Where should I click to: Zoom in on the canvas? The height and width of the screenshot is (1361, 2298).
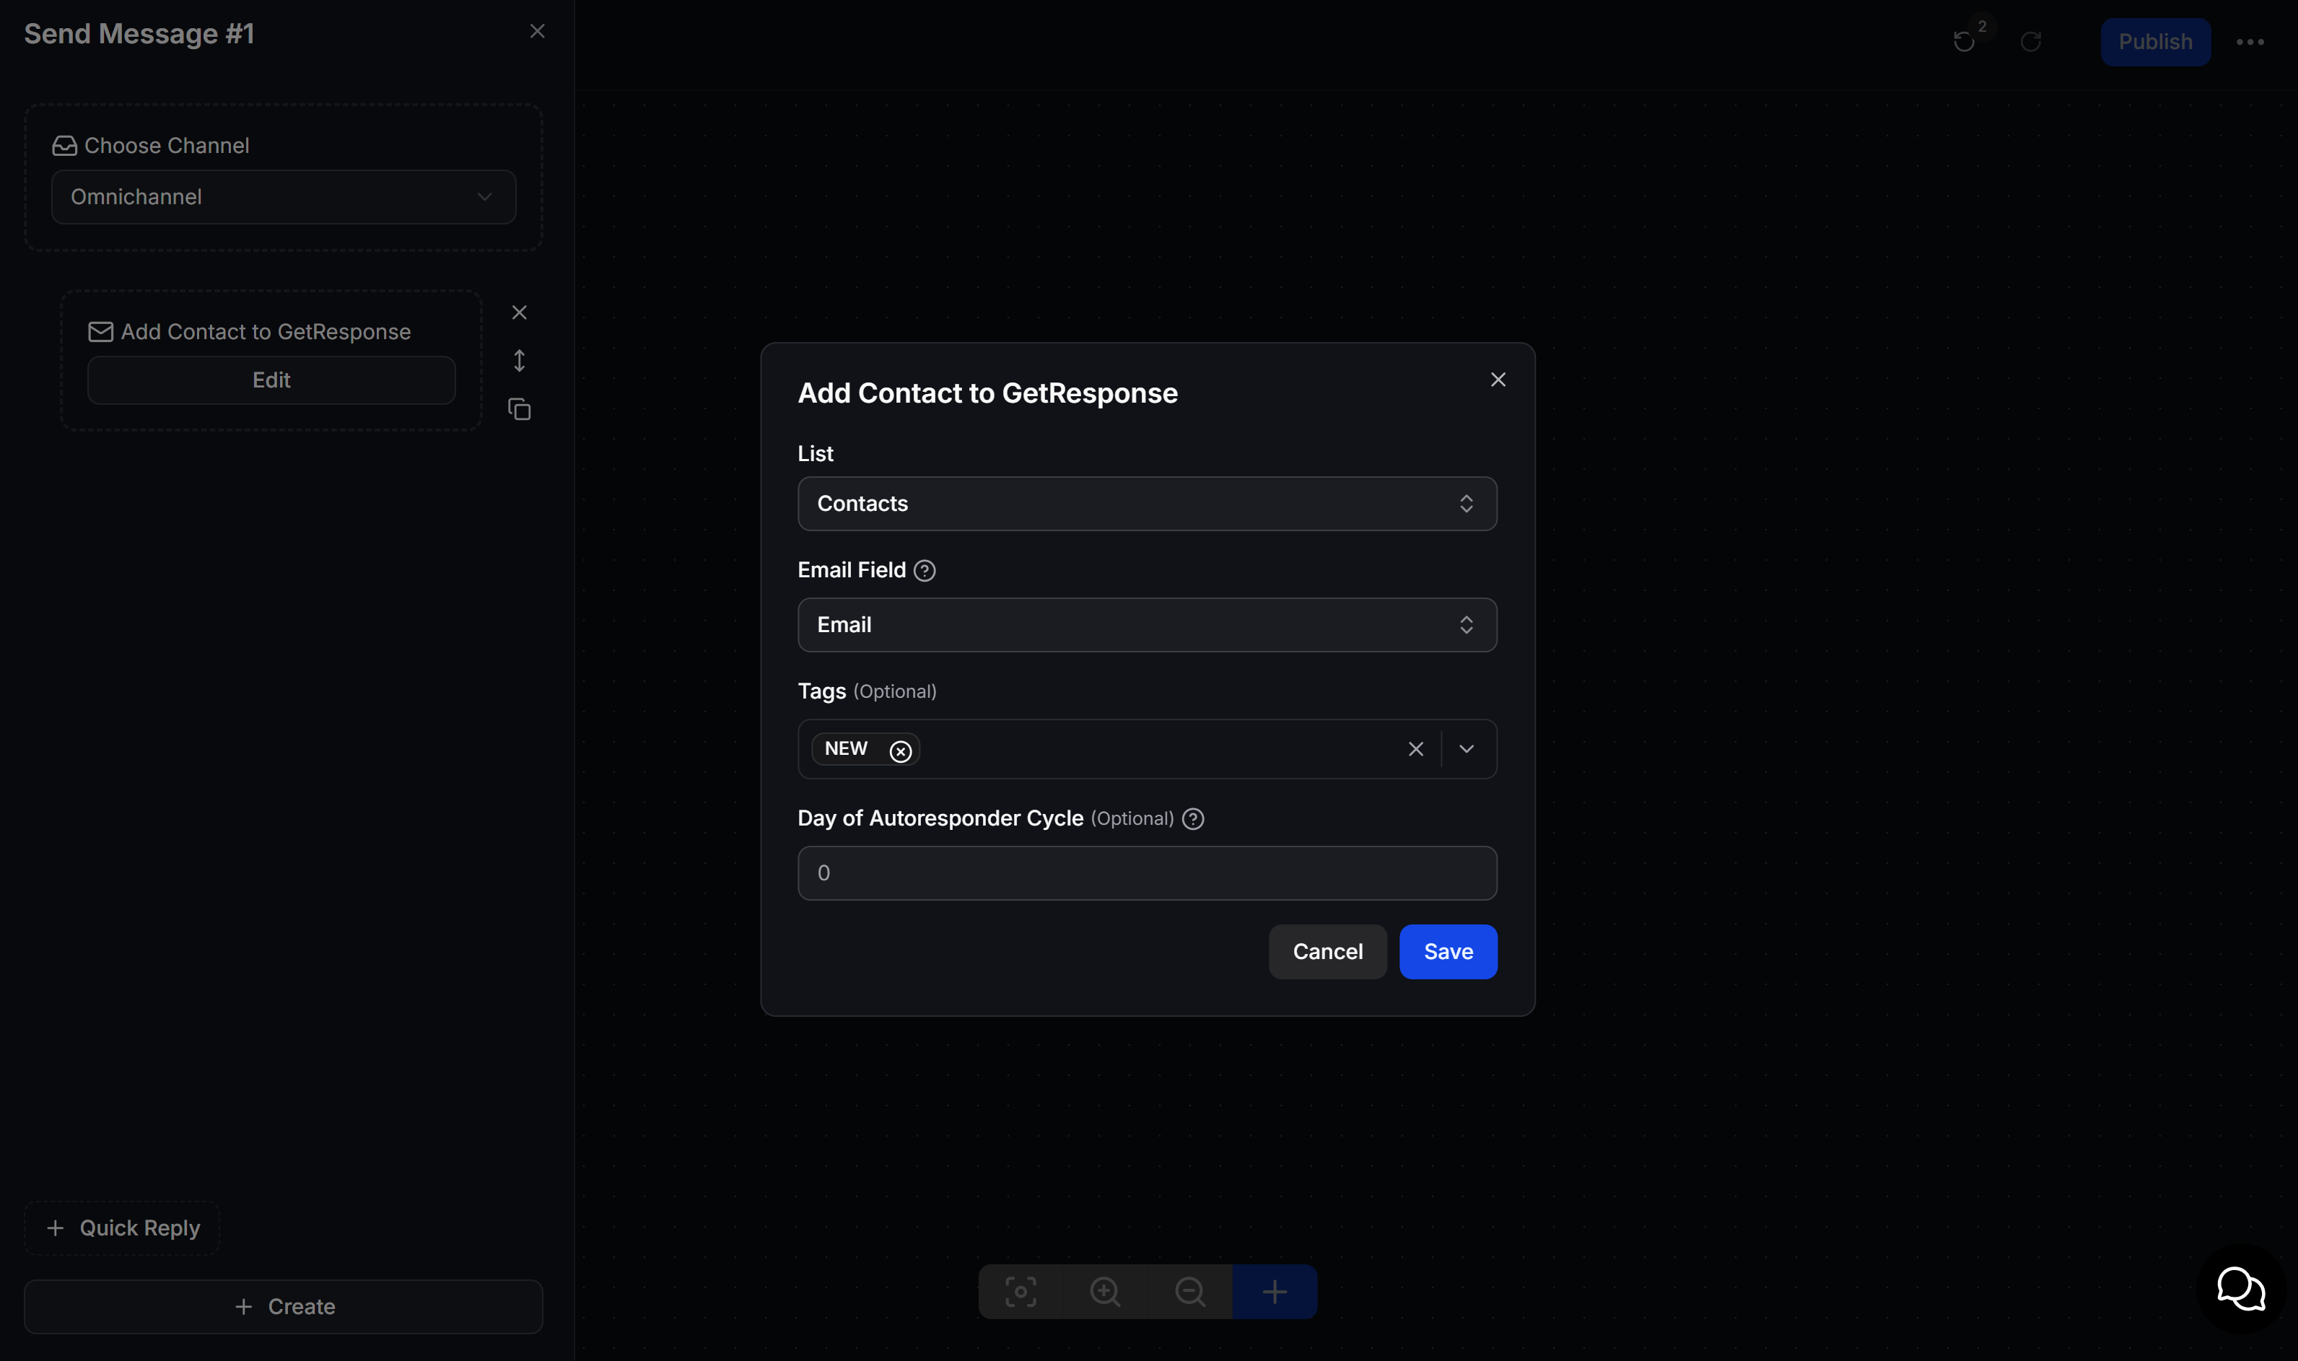[x=1105, y=1292]
